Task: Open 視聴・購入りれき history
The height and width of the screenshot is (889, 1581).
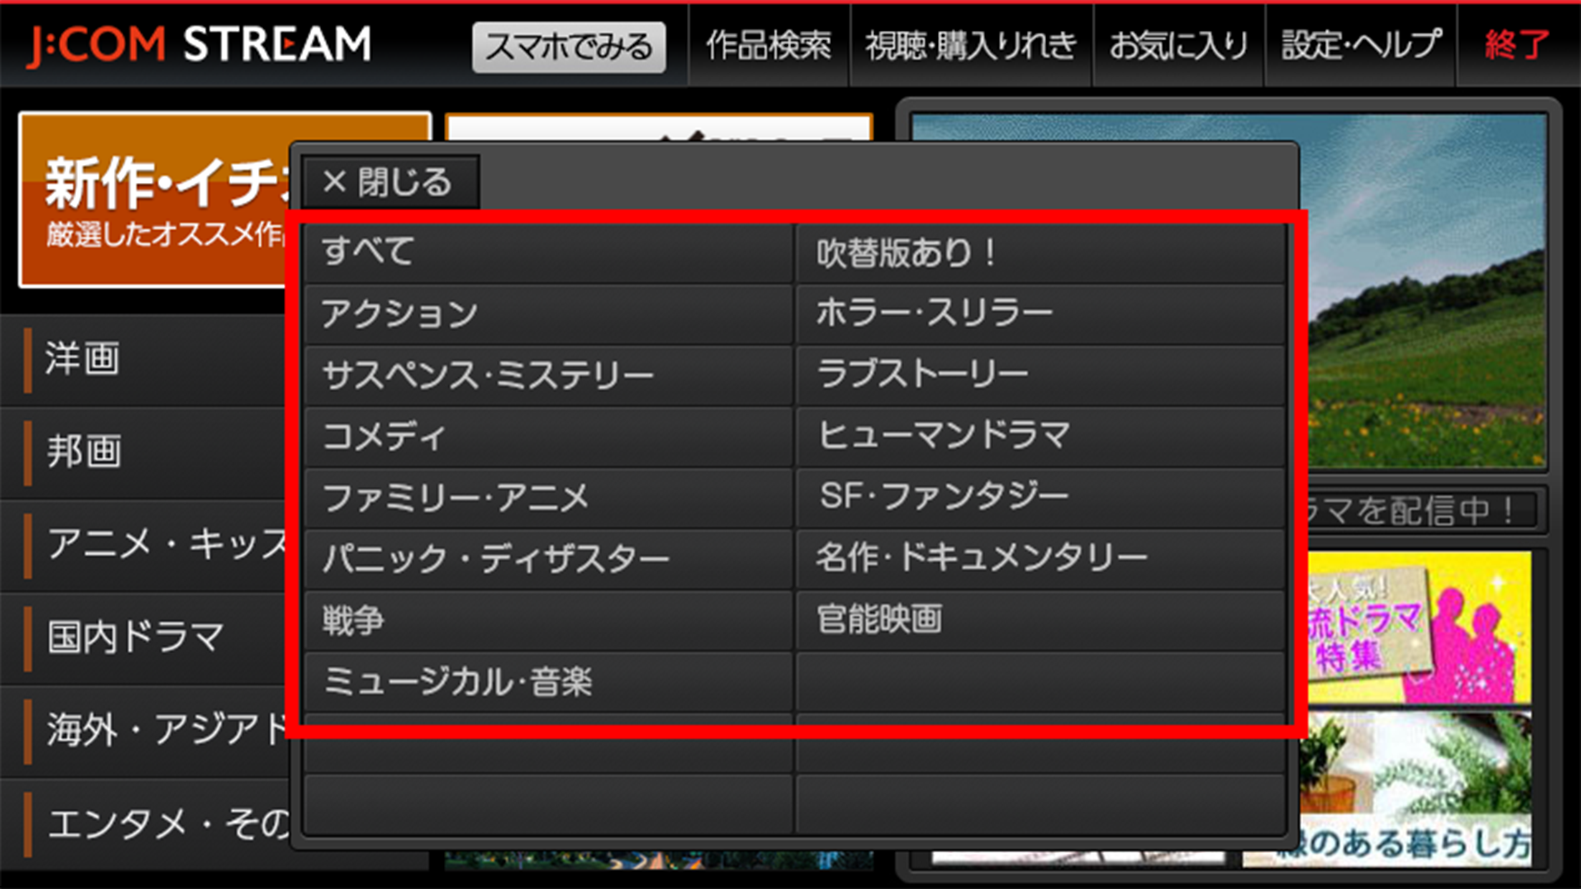Action: 971,45
